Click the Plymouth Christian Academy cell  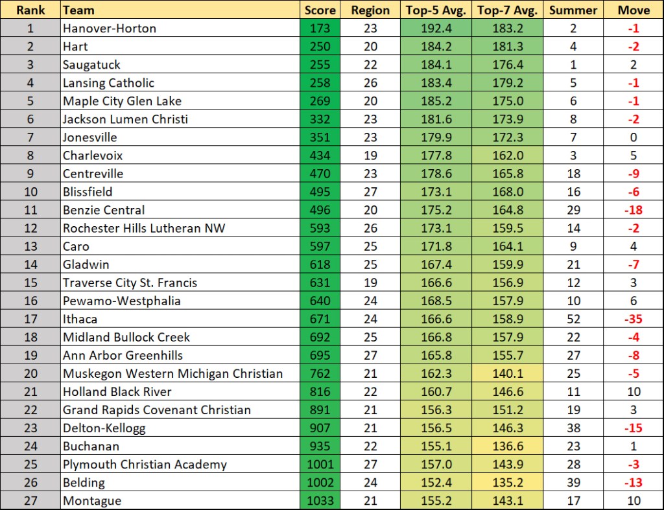[180, 464]
